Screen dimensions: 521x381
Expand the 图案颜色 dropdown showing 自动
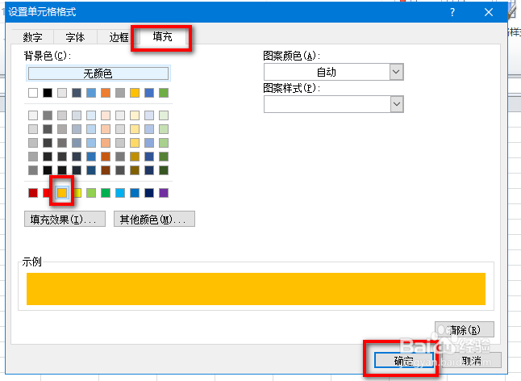click(397, 72)
